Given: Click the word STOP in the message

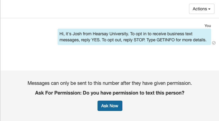Looking at the screenshot, I should [x=139, y=40].
